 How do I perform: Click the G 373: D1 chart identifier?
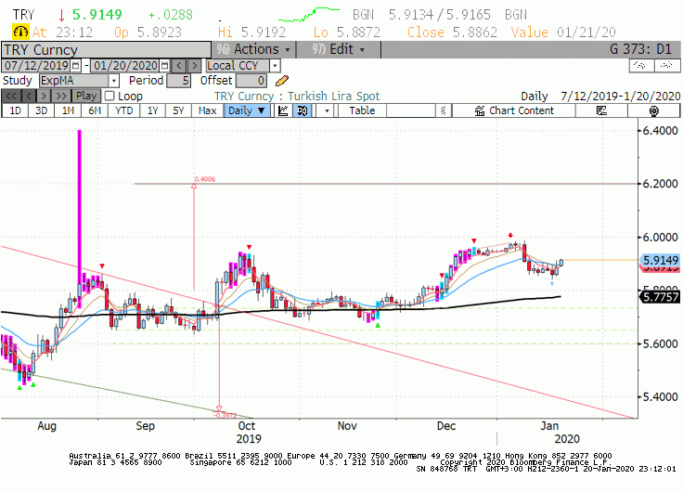tap(640, 49)
